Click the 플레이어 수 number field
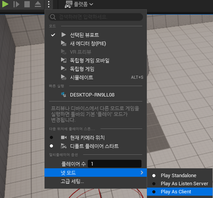 114,164
